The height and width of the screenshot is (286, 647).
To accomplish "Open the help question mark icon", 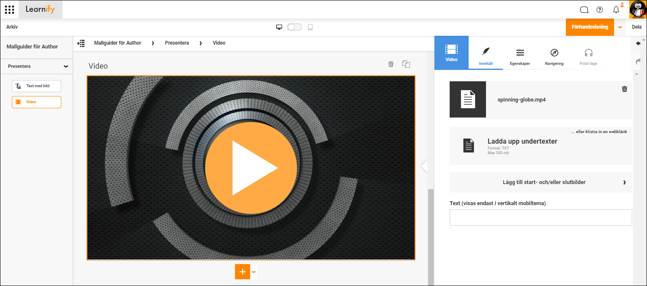I will coord(600,10).
